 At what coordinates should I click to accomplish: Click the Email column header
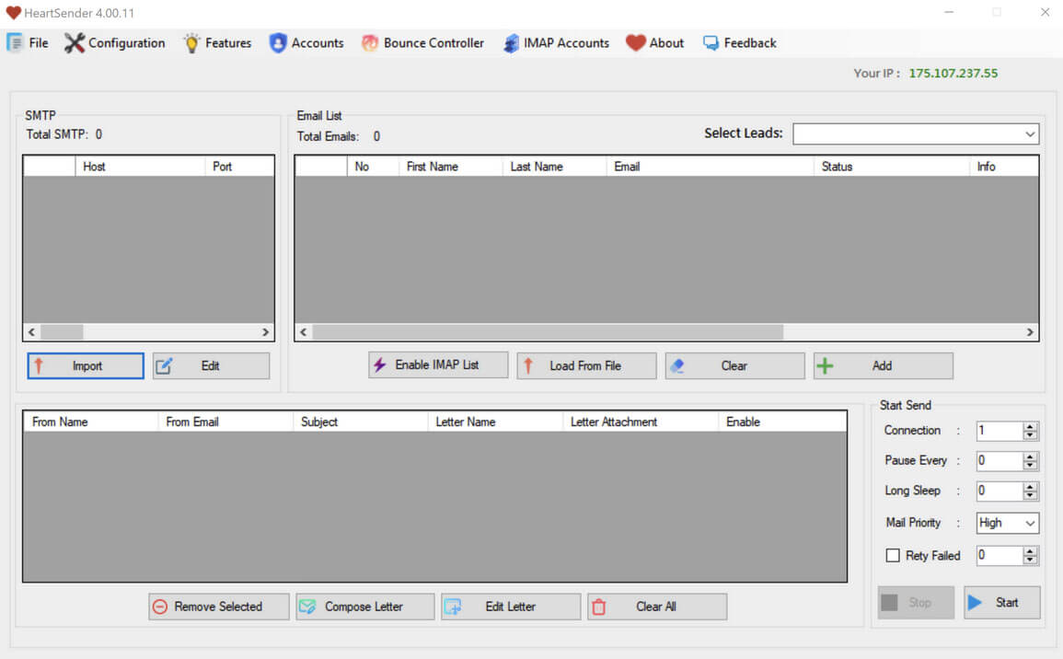(x=710, y=166)
